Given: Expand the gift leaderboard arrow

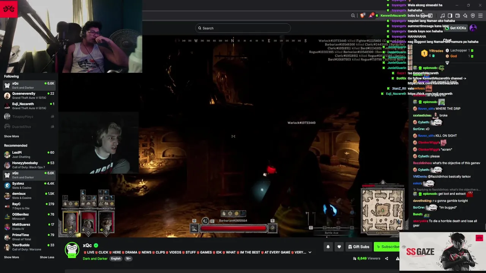Looking at the screenshot, I should point(447,63).
